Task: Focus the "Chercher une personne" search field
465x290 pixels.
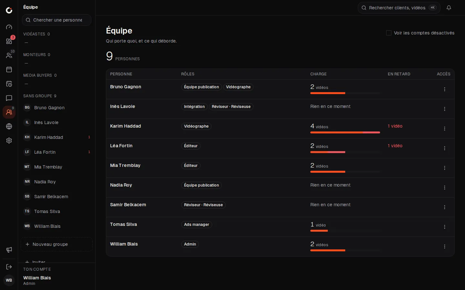Action: 57,20
